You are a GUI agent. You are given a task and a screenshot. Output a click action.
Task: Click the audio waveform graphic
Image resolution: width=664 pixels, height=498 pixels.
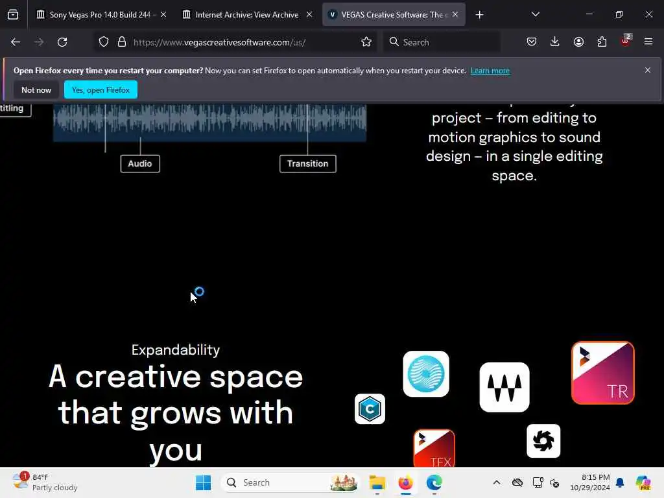[x=209, y=122]
